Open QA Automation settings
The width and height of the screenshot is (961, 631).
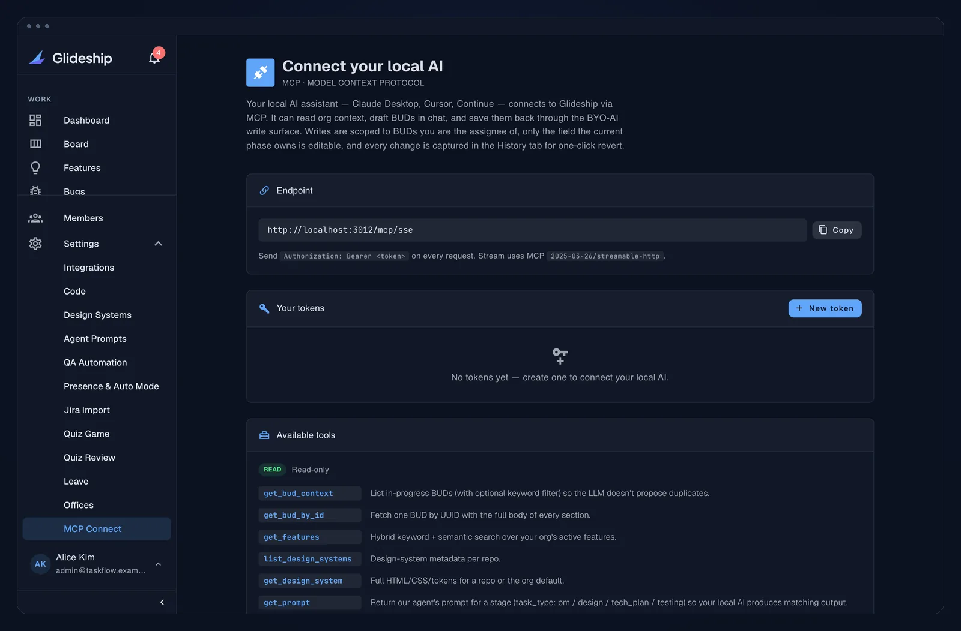(x=95, y=362)
